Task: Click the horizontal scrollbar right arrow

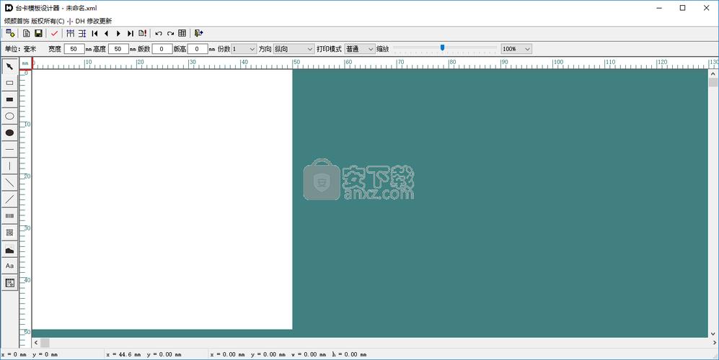Action: click(715, 343)
